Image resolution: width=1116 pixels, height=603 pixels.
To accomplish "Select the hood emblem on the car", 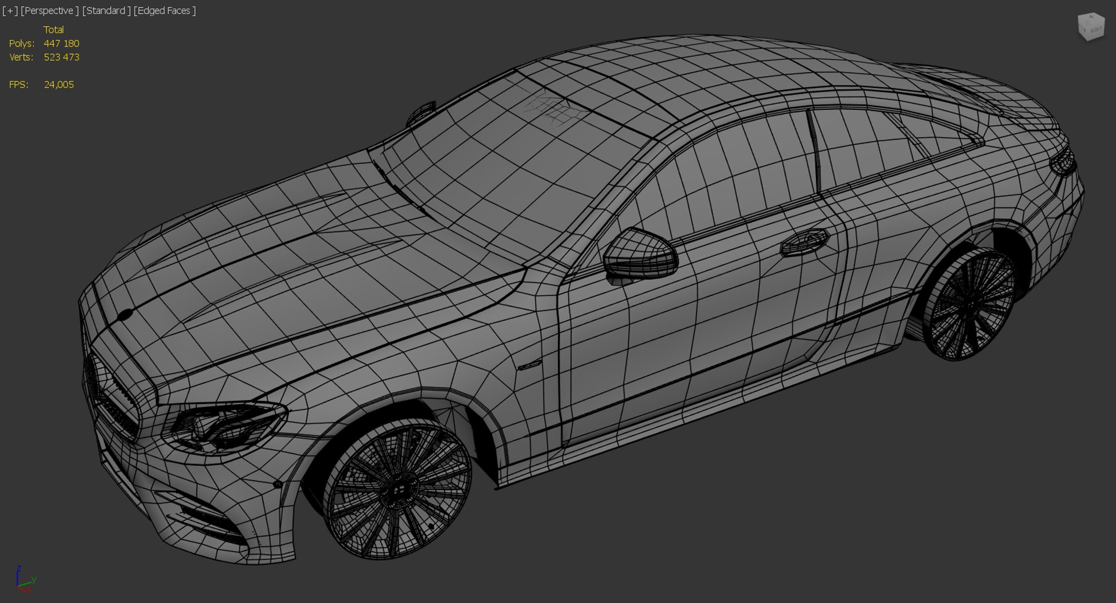I will point(125,315).
